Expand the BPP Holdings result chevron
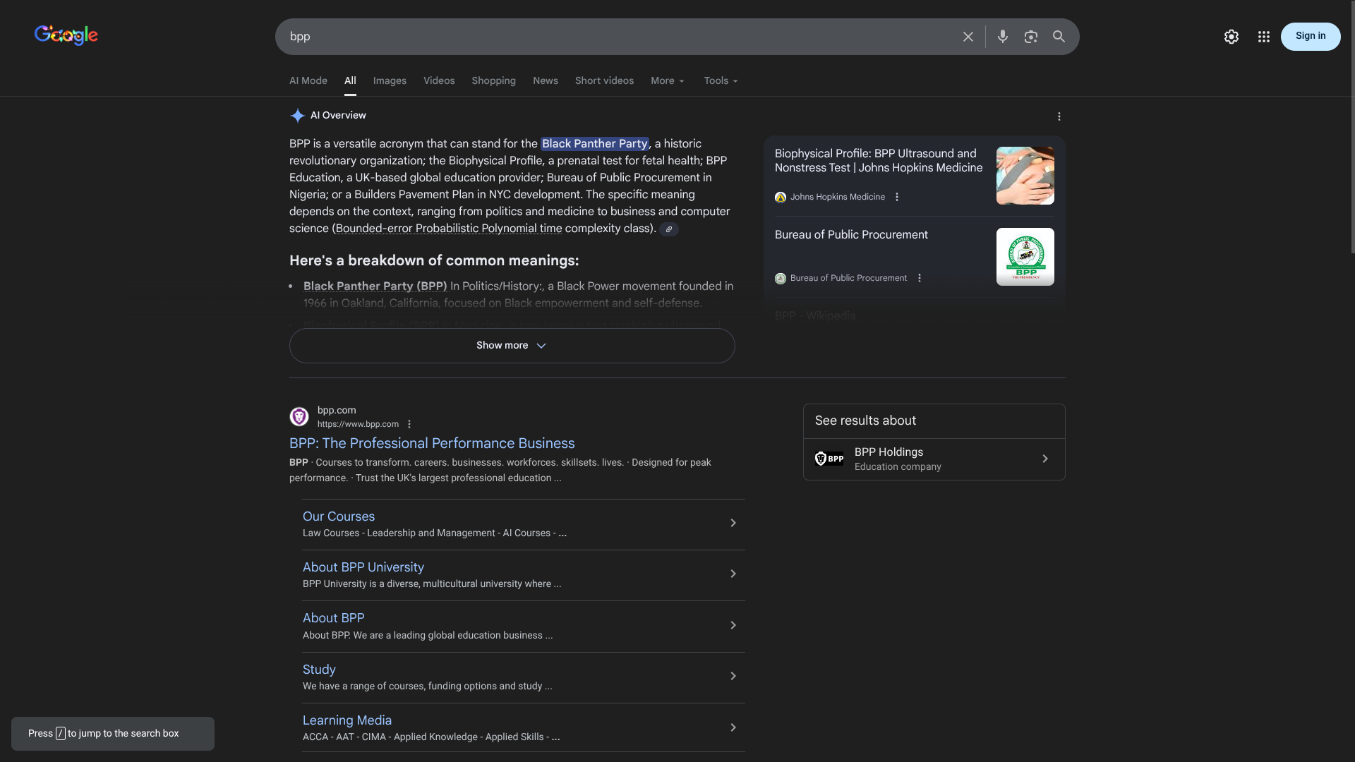Viewport: 1355px width, 762px height. 1045,459
